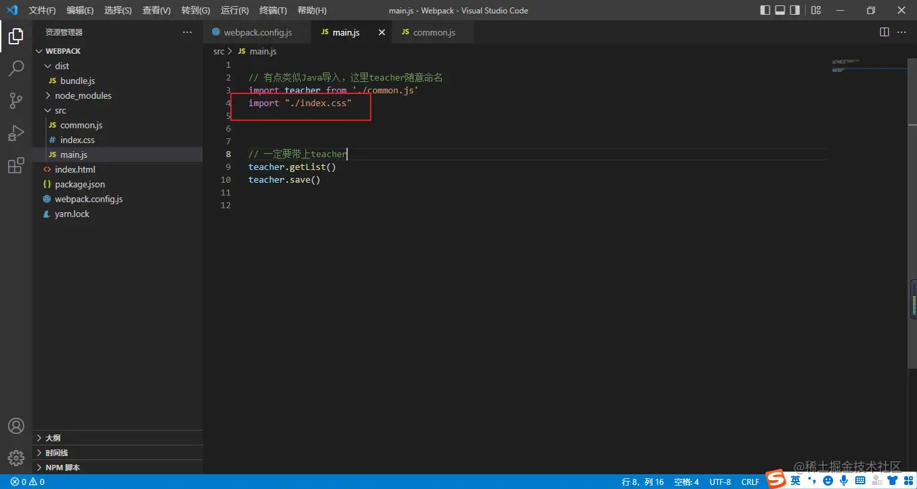Select main.js in the explorer tree
The width and height of the screenshot is (917, 489).
pyautogui.click(x=118, y=154)
